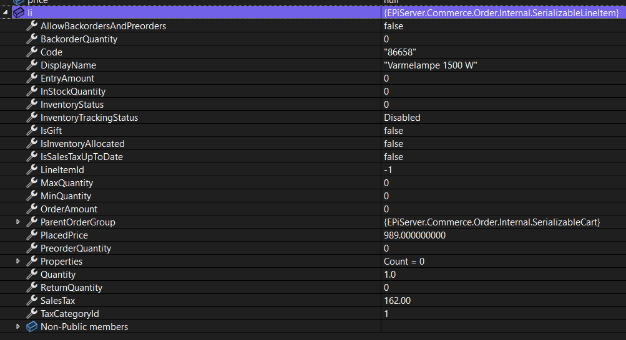Viewport: 626px width, 340px height.
Task: Collapse the li variable node
Action: click(6, 12)
